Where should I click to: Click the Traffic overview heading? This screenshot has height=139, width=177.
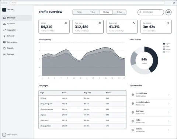click(51, 12)
